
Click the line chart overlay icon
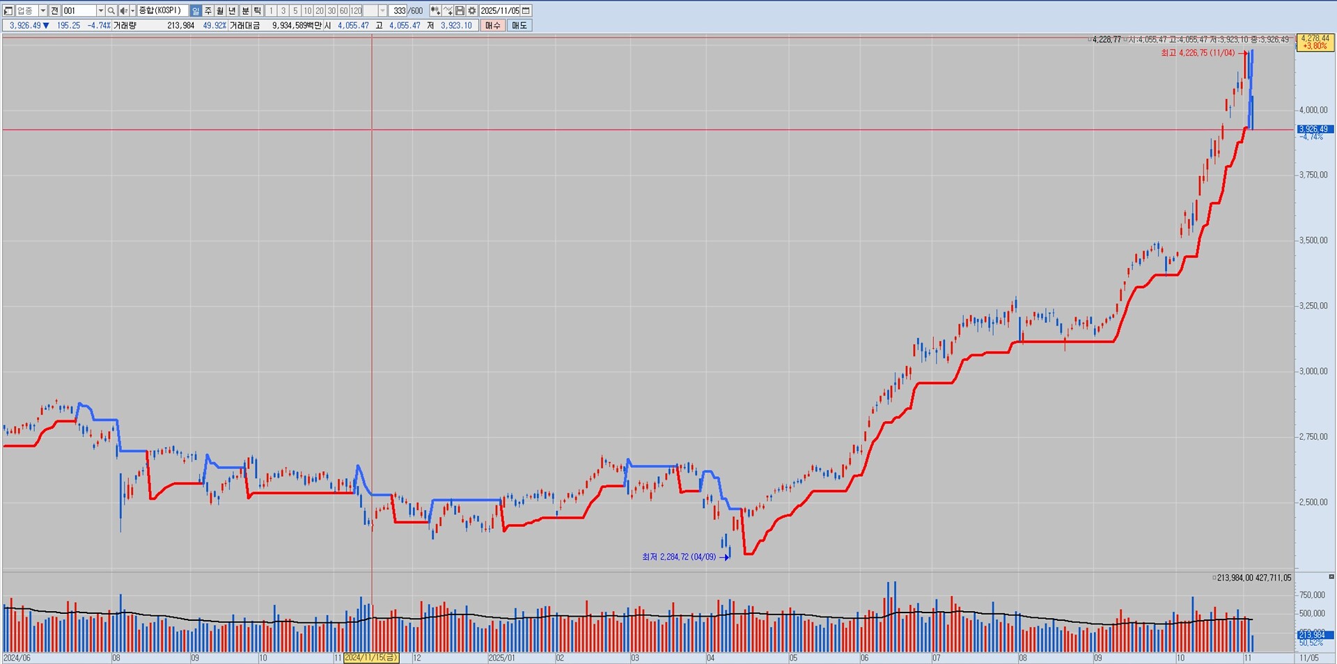pyautogui.click(x=448, y=10)
